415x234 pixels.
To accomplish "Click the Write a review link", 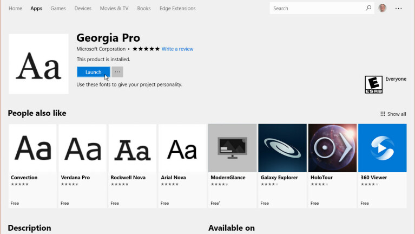I will (x=177, y=49).
